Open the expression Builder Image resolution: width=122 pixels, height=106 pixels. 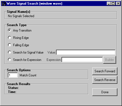[109, 60]
